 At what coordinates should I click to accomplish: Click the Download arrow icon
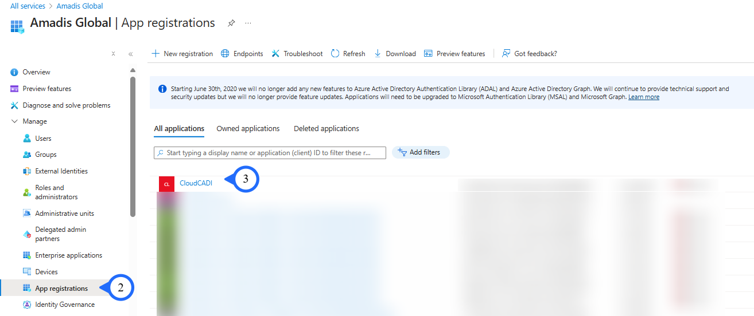(378, 53)
